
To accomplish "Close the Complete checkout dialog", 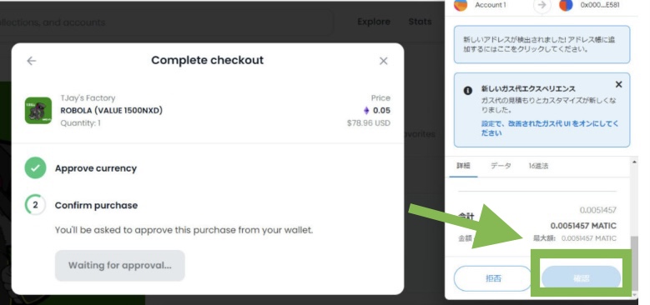I will (384, 61).
